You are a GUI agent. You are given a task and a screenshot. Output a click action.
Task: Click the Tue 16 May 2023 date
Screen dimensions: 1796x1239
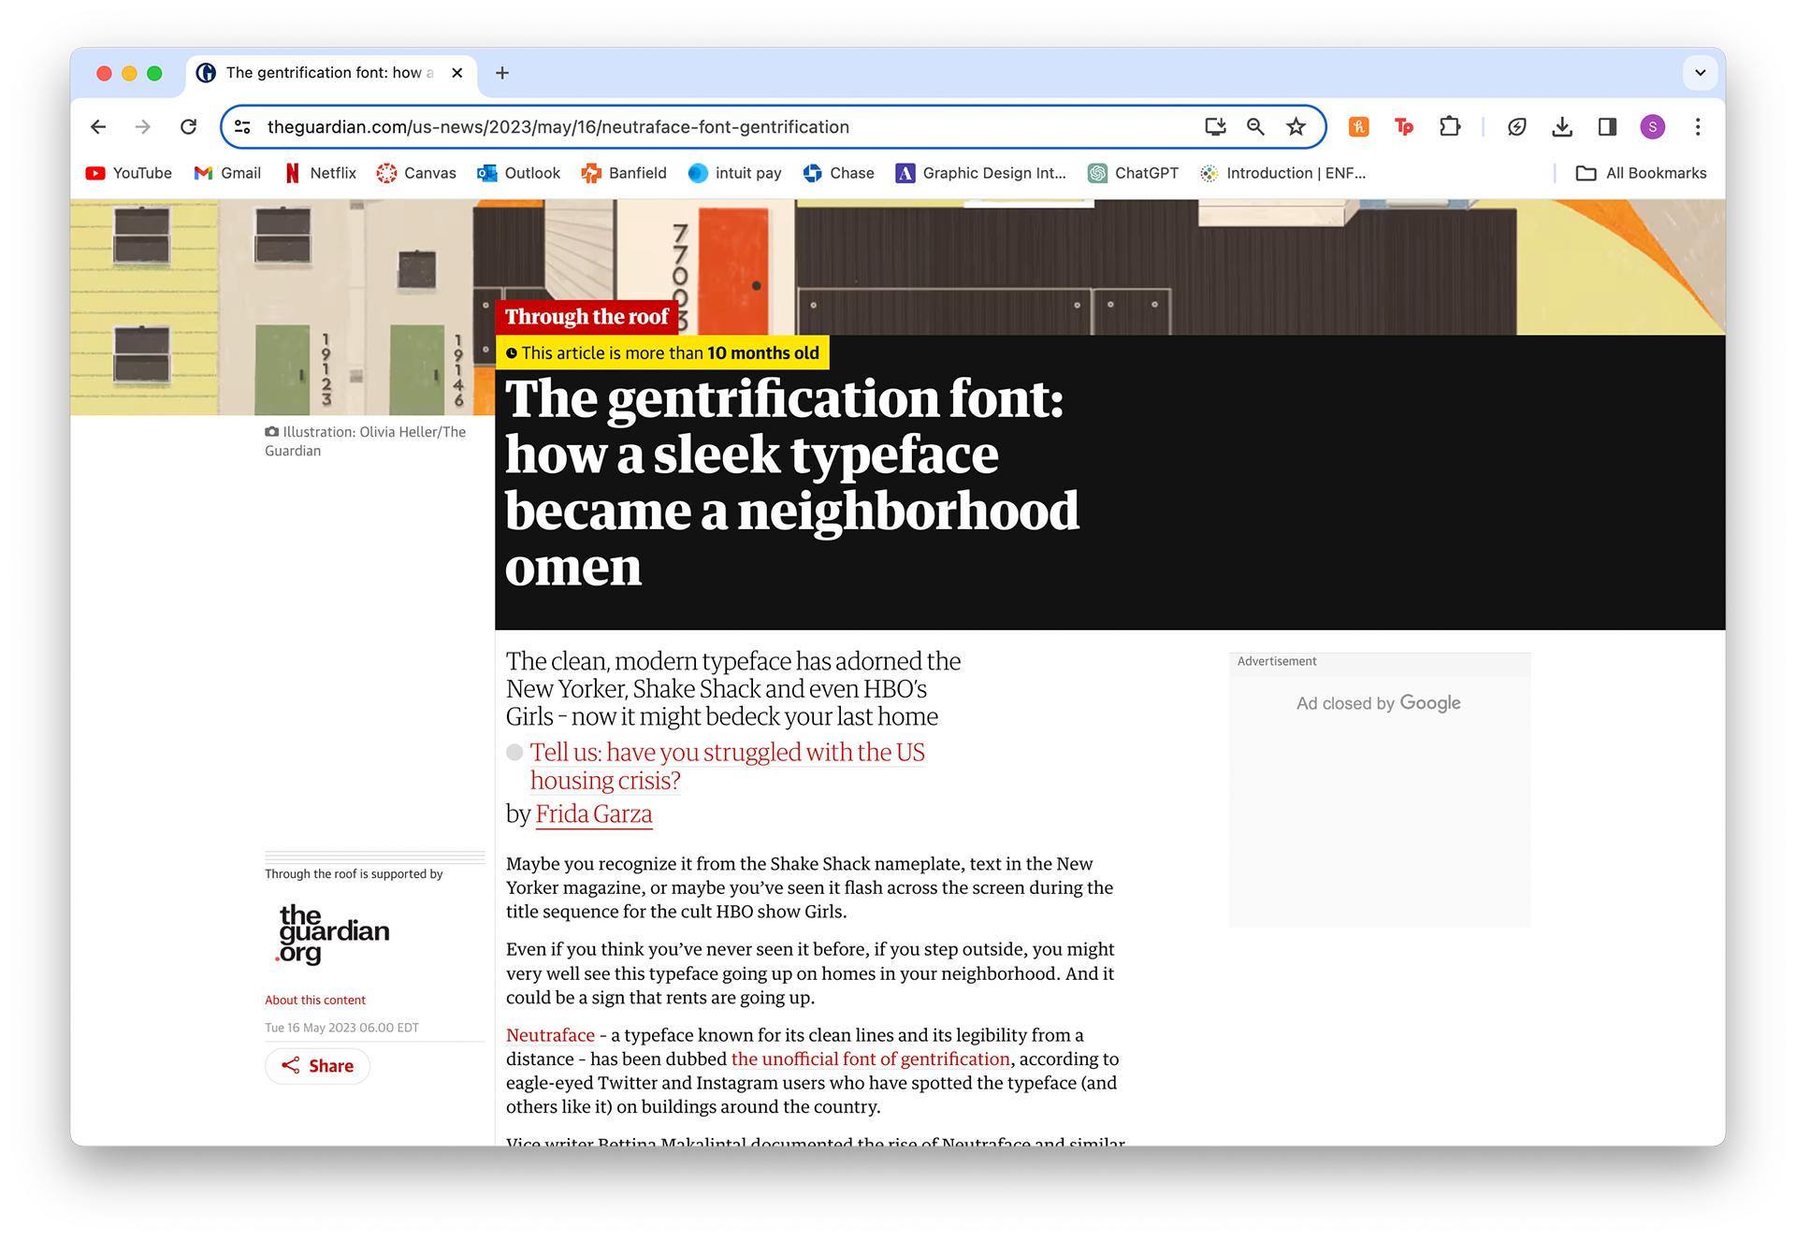pos(341,1028)
